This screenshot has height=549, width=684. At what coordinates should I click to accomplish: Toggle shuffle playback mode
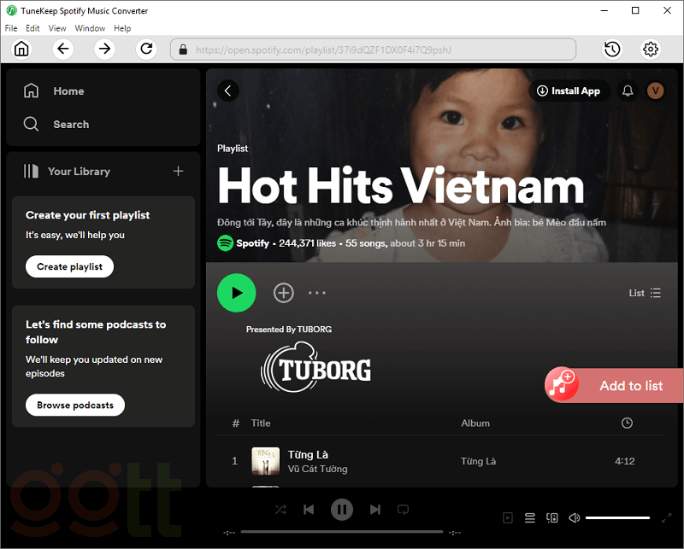point(280,509)
